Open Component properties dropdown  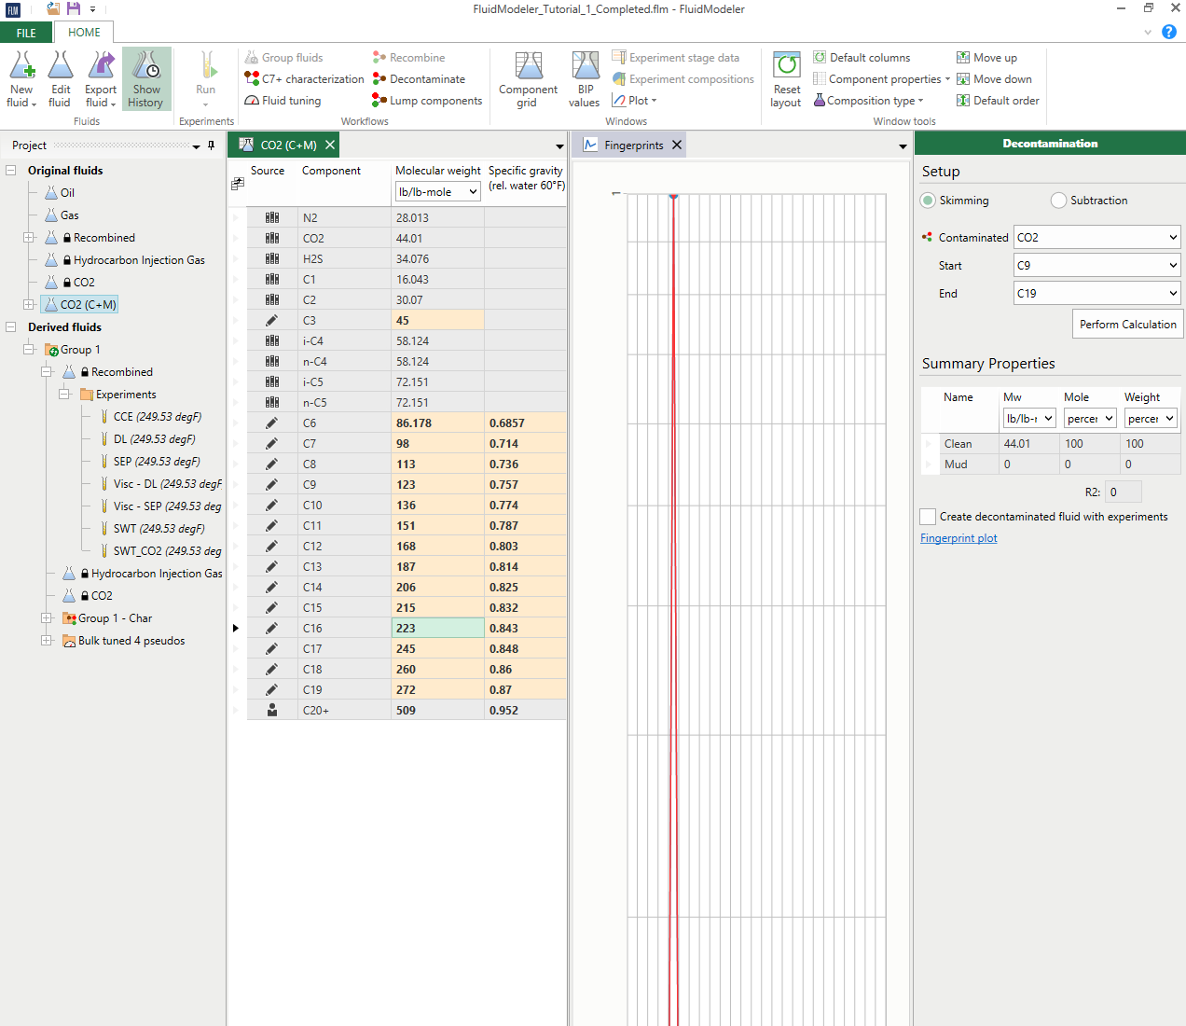click(881, 79)
